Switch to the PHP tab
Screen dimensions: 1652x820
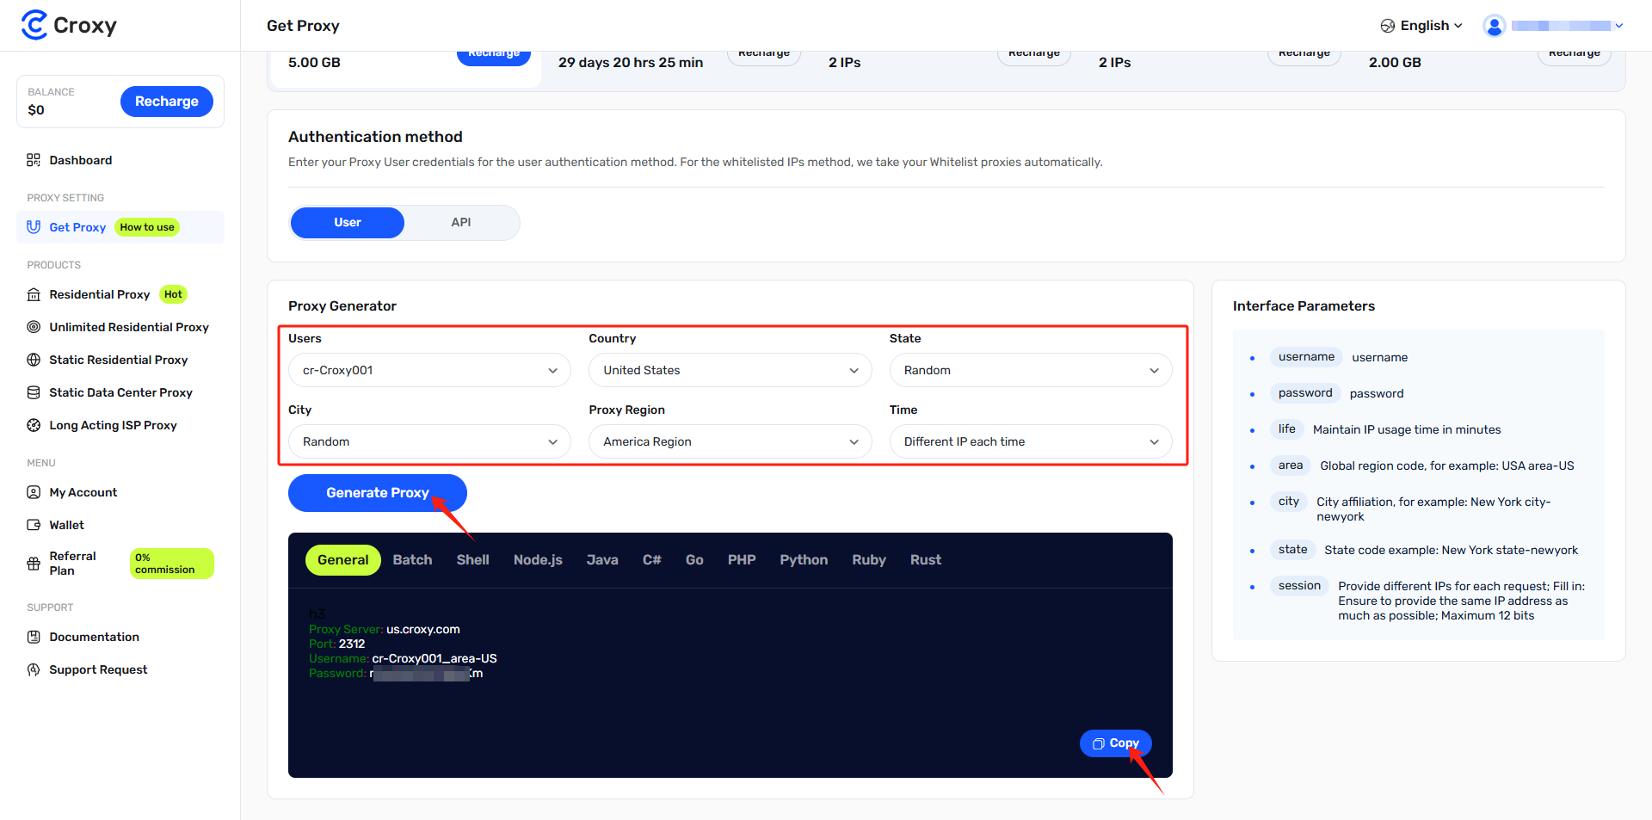(742, 560)
